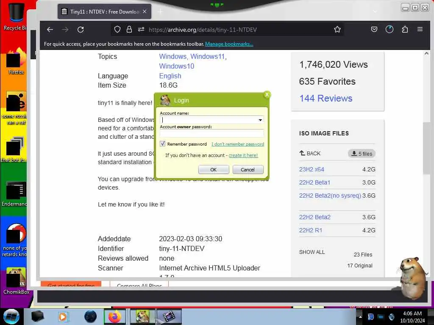Go BACK in ISO image files list
Screen dimensions: 434x325
click(310, 153)
